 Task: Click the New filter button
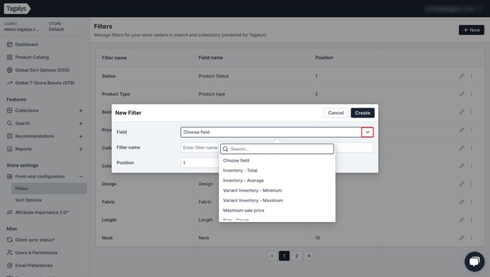pos(471,30)
